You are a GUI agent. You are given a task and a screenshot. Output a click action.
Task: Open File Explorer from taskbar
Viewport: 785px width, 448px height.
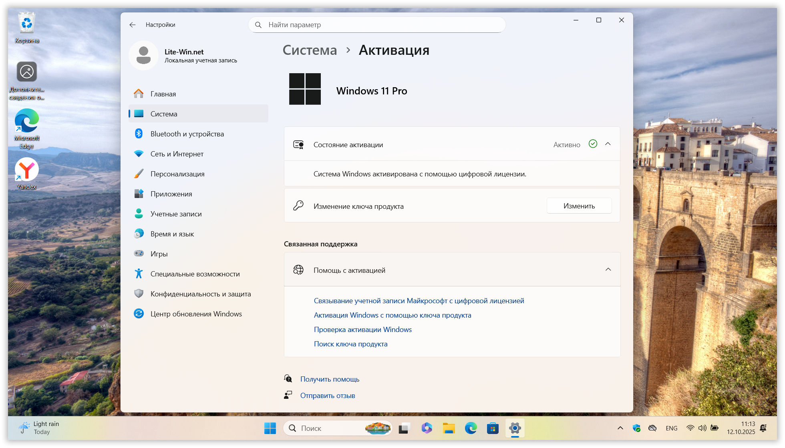pyautogui.click(x=449, y=428)
